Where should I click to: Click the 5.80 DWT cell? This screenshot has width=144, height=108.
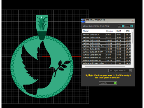pyautogui.click(x=120, y=34)
